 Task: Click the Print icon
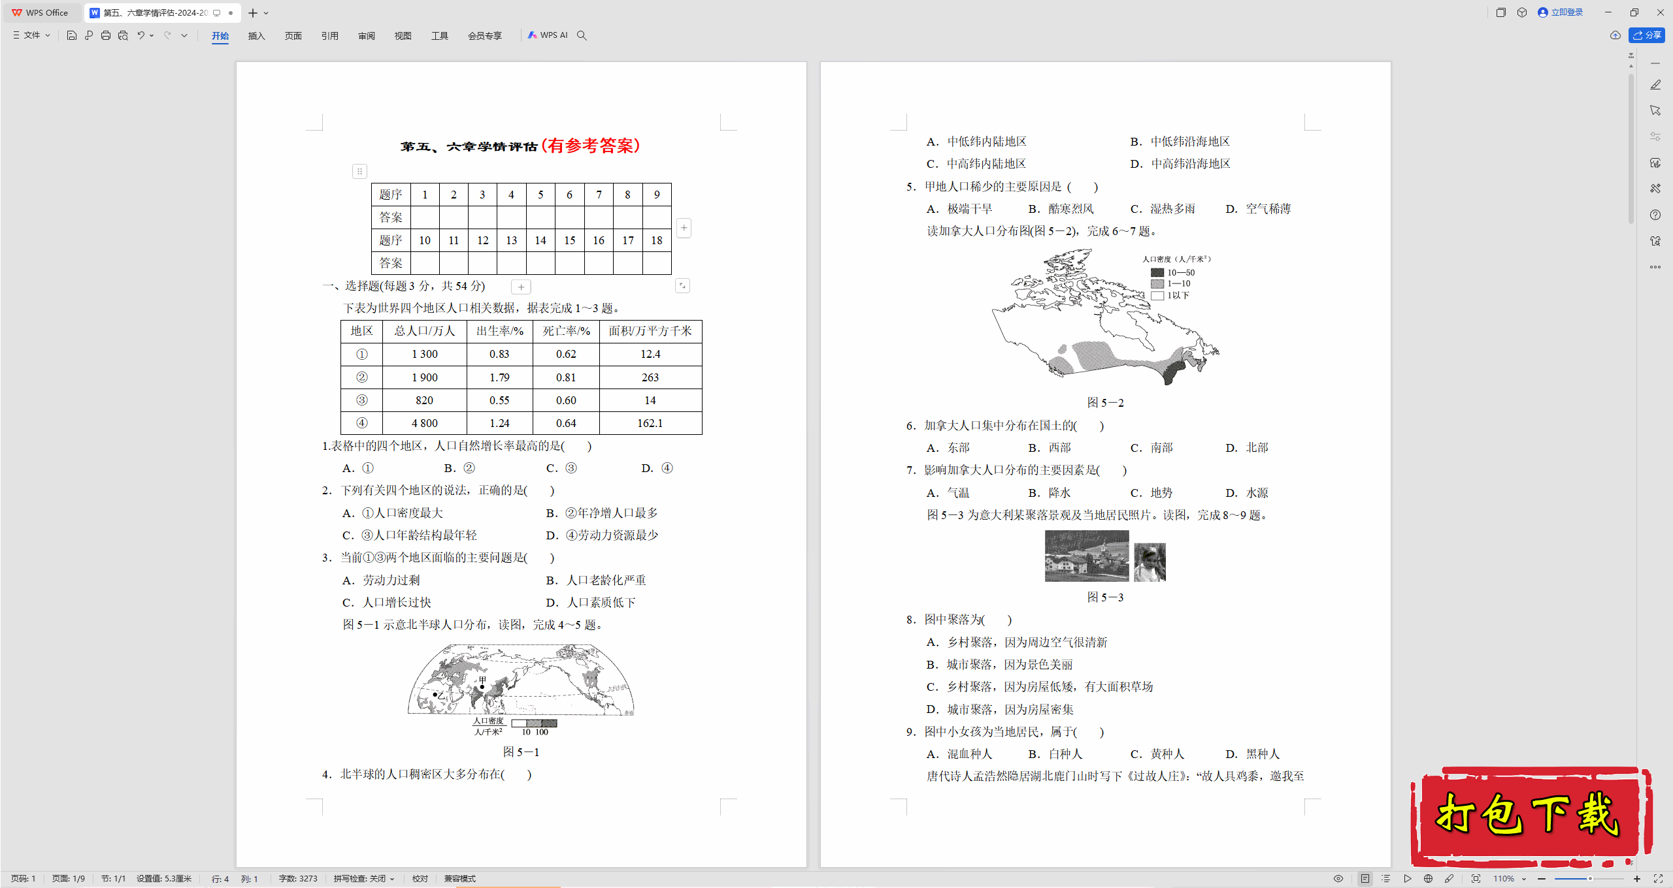[x=106, y=35]
